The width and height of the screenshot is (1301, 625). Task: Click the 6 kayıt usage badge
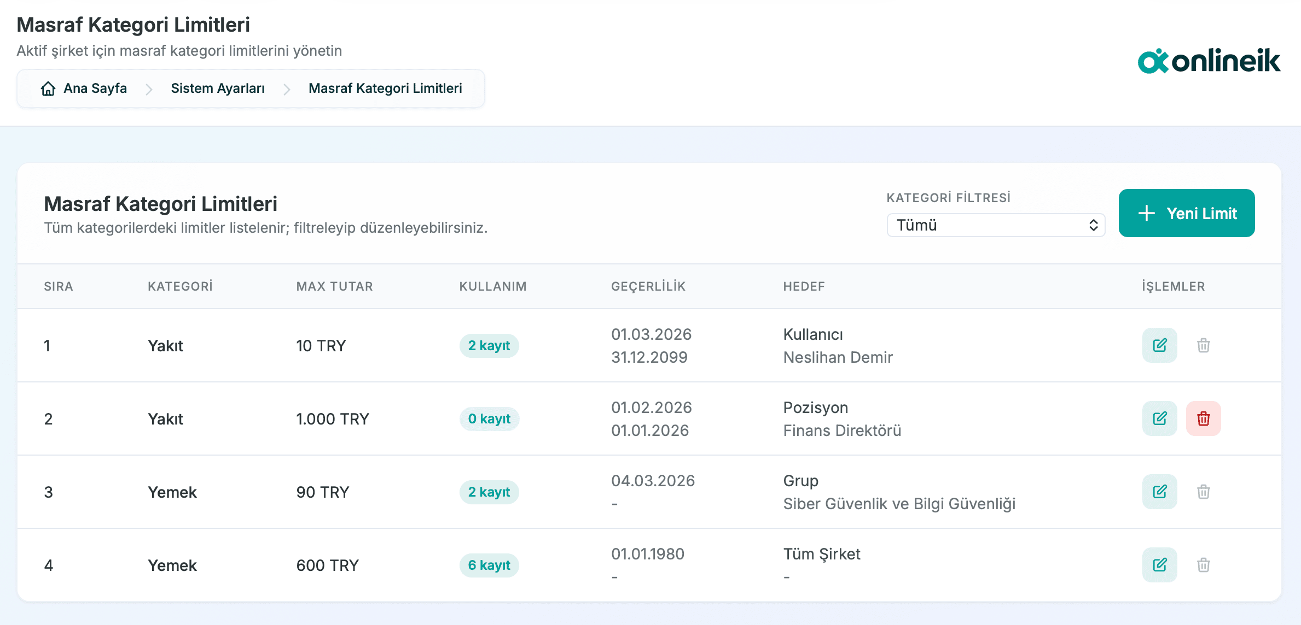pos(489,565)
